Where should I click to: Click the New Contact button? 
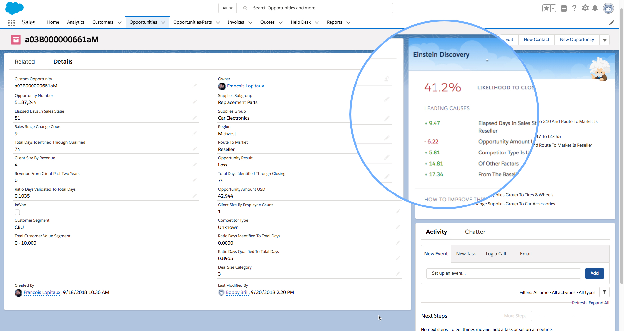[536, 40]
